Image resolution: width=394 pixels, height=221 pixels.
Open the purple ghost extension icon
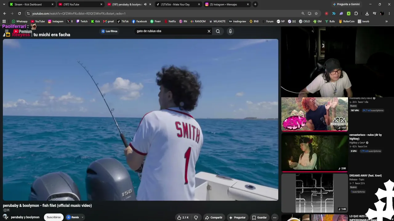pos(341,14)
